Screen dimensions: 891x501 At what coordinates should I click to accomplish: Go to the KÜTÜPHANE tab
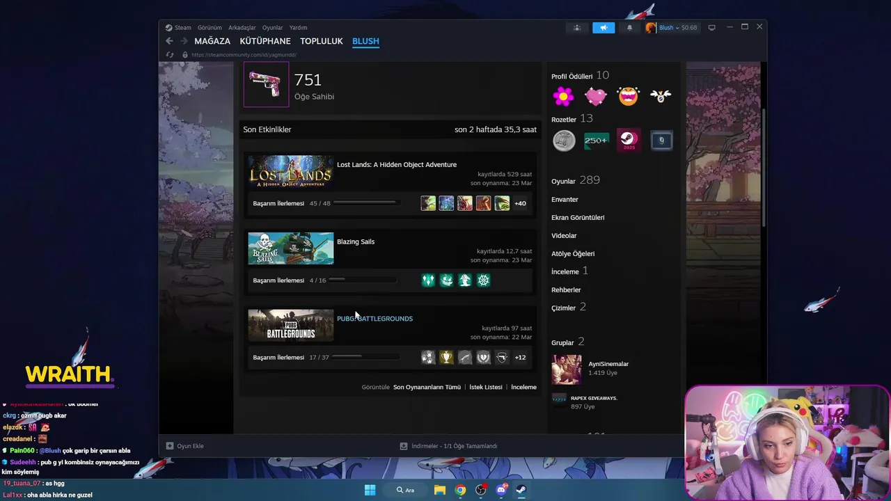[265, 41]
